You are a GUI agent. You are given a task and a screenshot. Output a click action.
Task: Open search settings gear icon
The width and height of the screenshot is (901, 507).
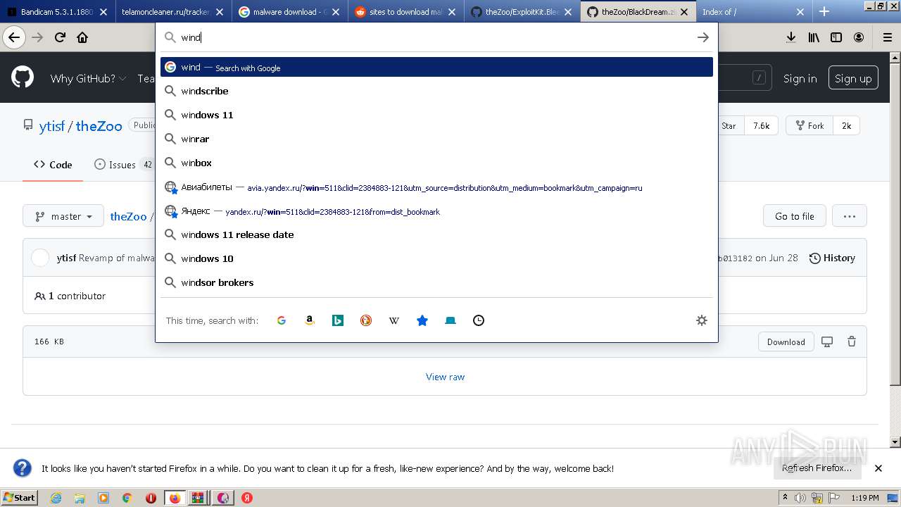tap(701, 320)
